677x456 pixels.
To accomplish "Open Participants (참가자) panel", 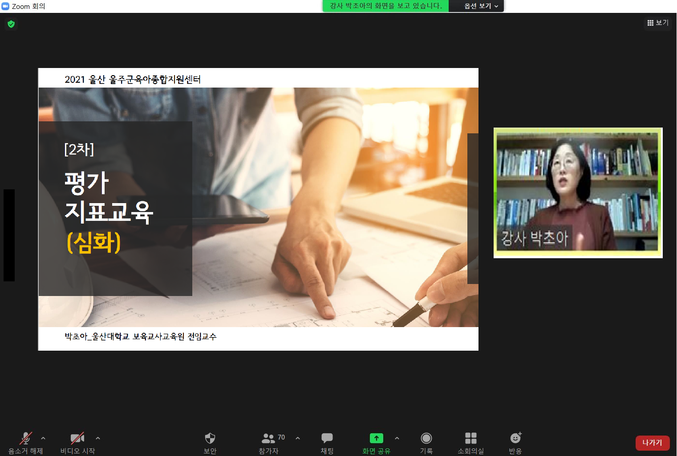I will 268,443.
